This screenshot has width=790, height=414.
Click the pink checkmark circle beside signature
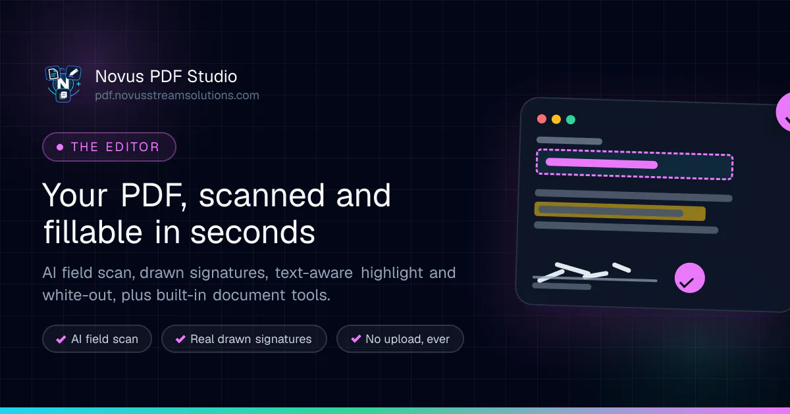pos(690,278)
